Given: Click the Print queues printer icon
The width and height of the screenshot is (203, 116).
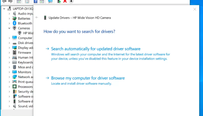Looking at the screenshot, I should click(14, 82).
